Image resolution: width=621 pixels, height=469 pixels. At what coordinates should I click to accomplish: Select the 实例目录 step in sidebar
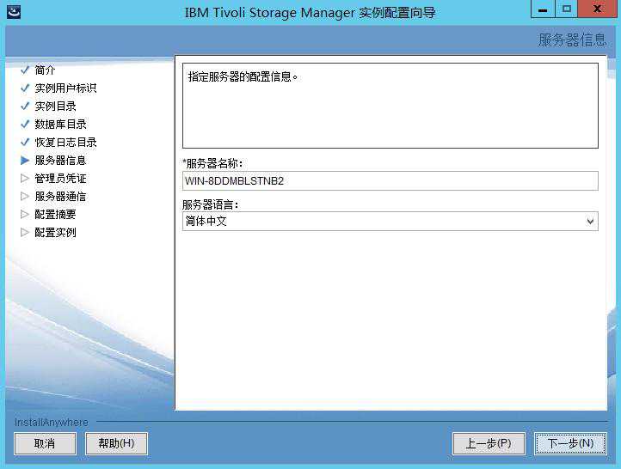tap(55, 106)
